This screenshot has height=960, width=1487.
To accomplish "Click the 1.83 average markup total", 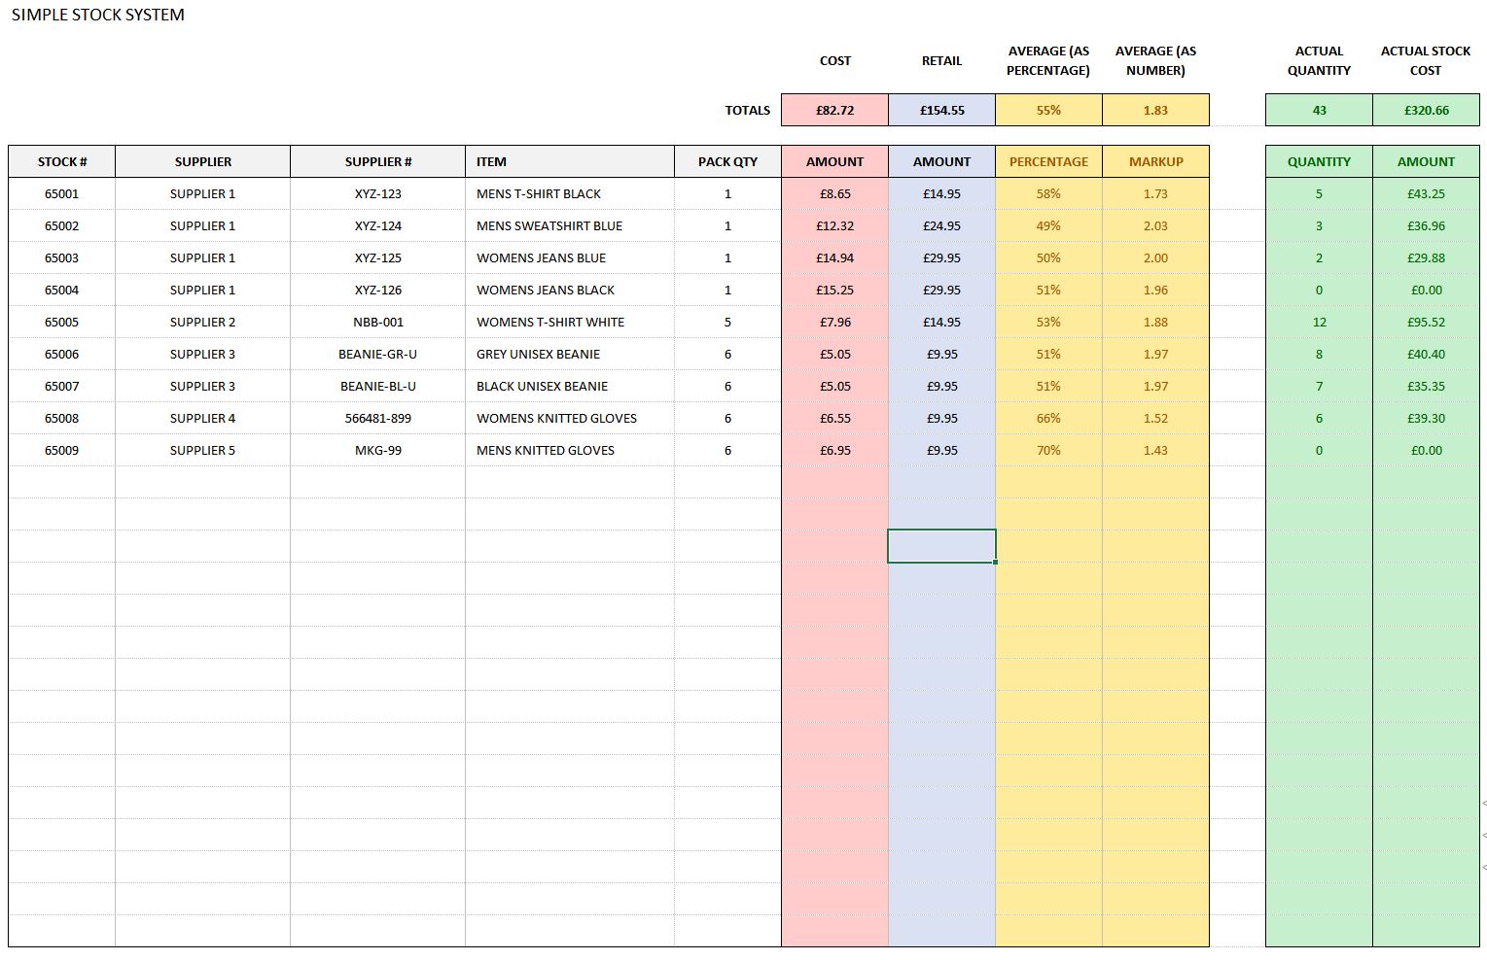I will pyautogui.click(x=1155, y=110).
